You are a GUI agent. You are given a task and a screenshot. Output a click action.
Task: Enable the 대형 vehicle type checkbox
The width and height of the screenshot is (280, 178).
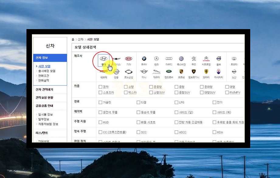click(x=227, y=87)
